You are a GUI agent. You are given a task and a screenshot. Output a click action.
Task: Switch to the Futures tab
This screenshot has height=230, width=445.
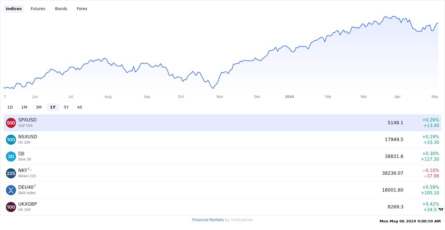(x=38, y=9)
